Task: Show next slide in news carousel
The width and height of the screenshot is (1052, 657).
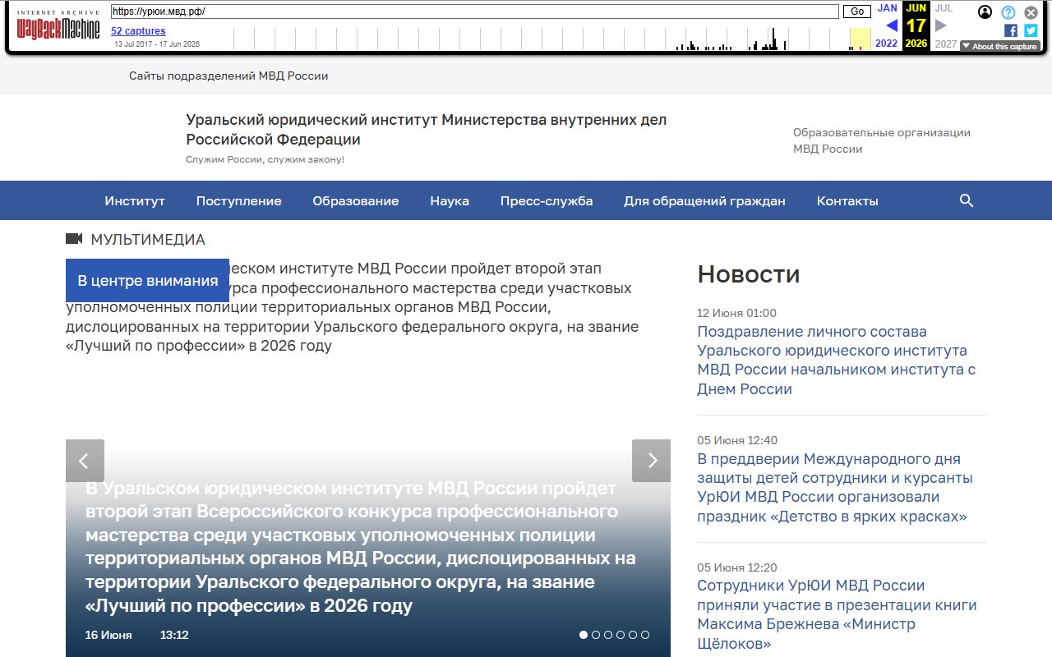Action: pos(651,461)
